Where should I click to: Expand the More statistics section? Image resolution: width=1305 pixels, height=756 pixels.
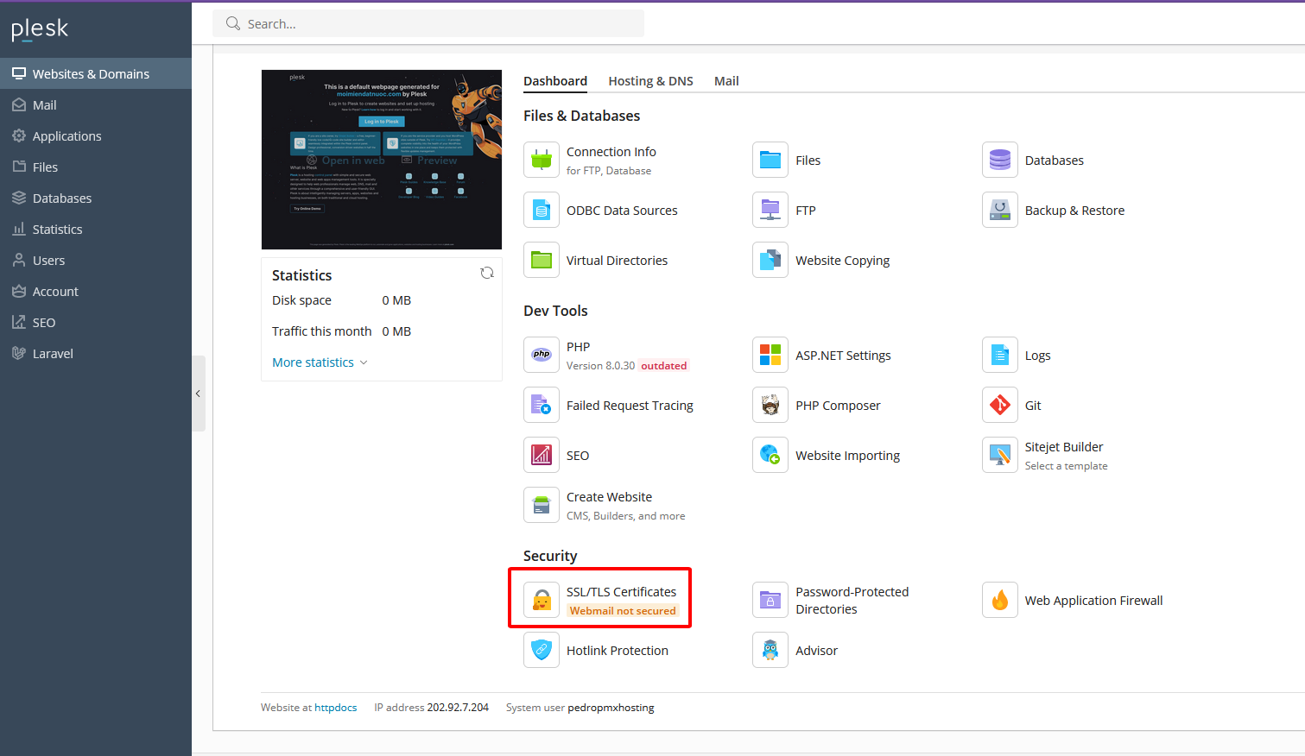(x=320, y=362)
